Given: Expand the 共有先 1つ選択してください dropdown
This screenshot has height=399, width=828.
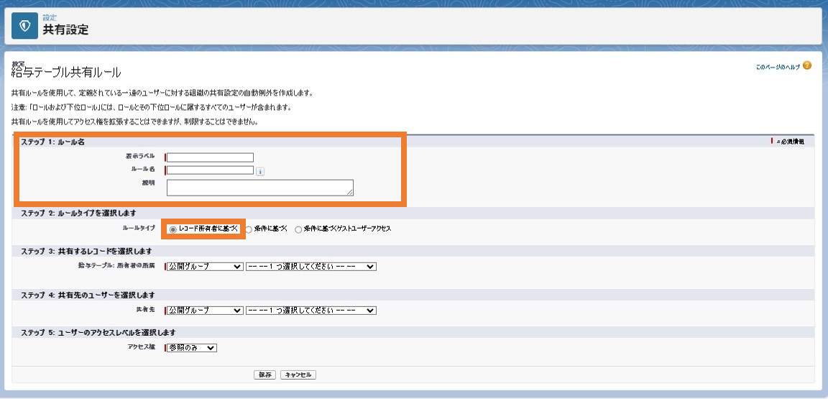Looking at the screenshot, I should pyautogui.click(x=311, y=311).
